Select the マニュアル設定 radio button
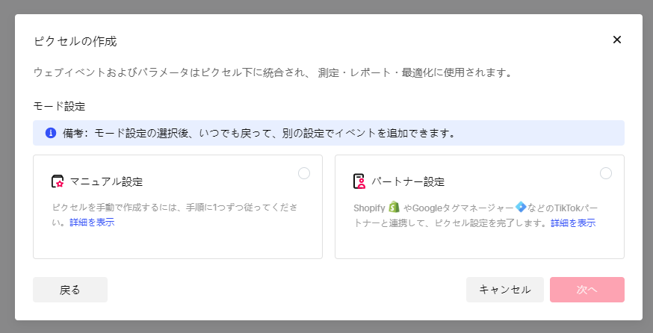The image size is (653, 333). point(303,173)
